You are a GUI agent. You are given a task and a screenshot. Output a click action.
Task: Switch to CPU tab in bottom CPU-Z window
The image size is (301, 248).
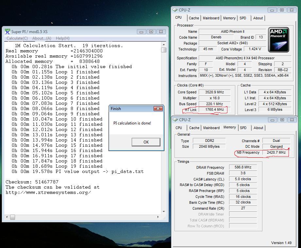click(179, 128)
